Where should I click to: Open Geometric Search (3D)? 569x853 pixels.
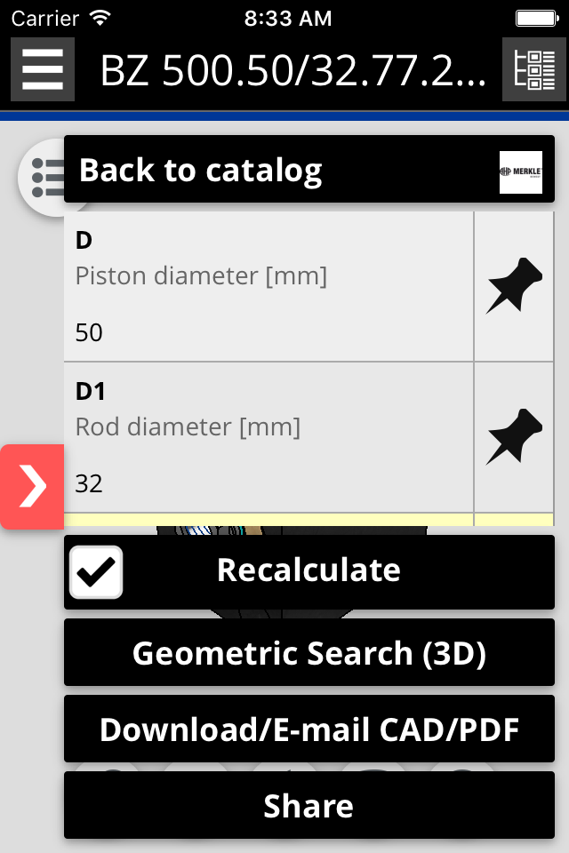(309, 653)
